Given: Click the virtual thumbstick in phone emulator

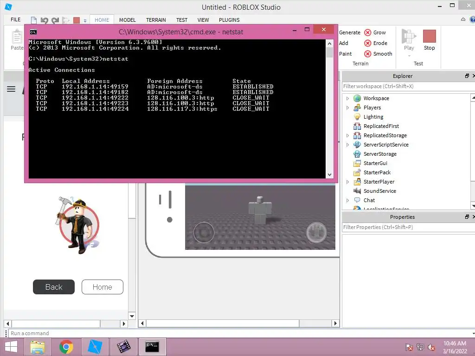Looking at the screenshot, I should [204, 232].
